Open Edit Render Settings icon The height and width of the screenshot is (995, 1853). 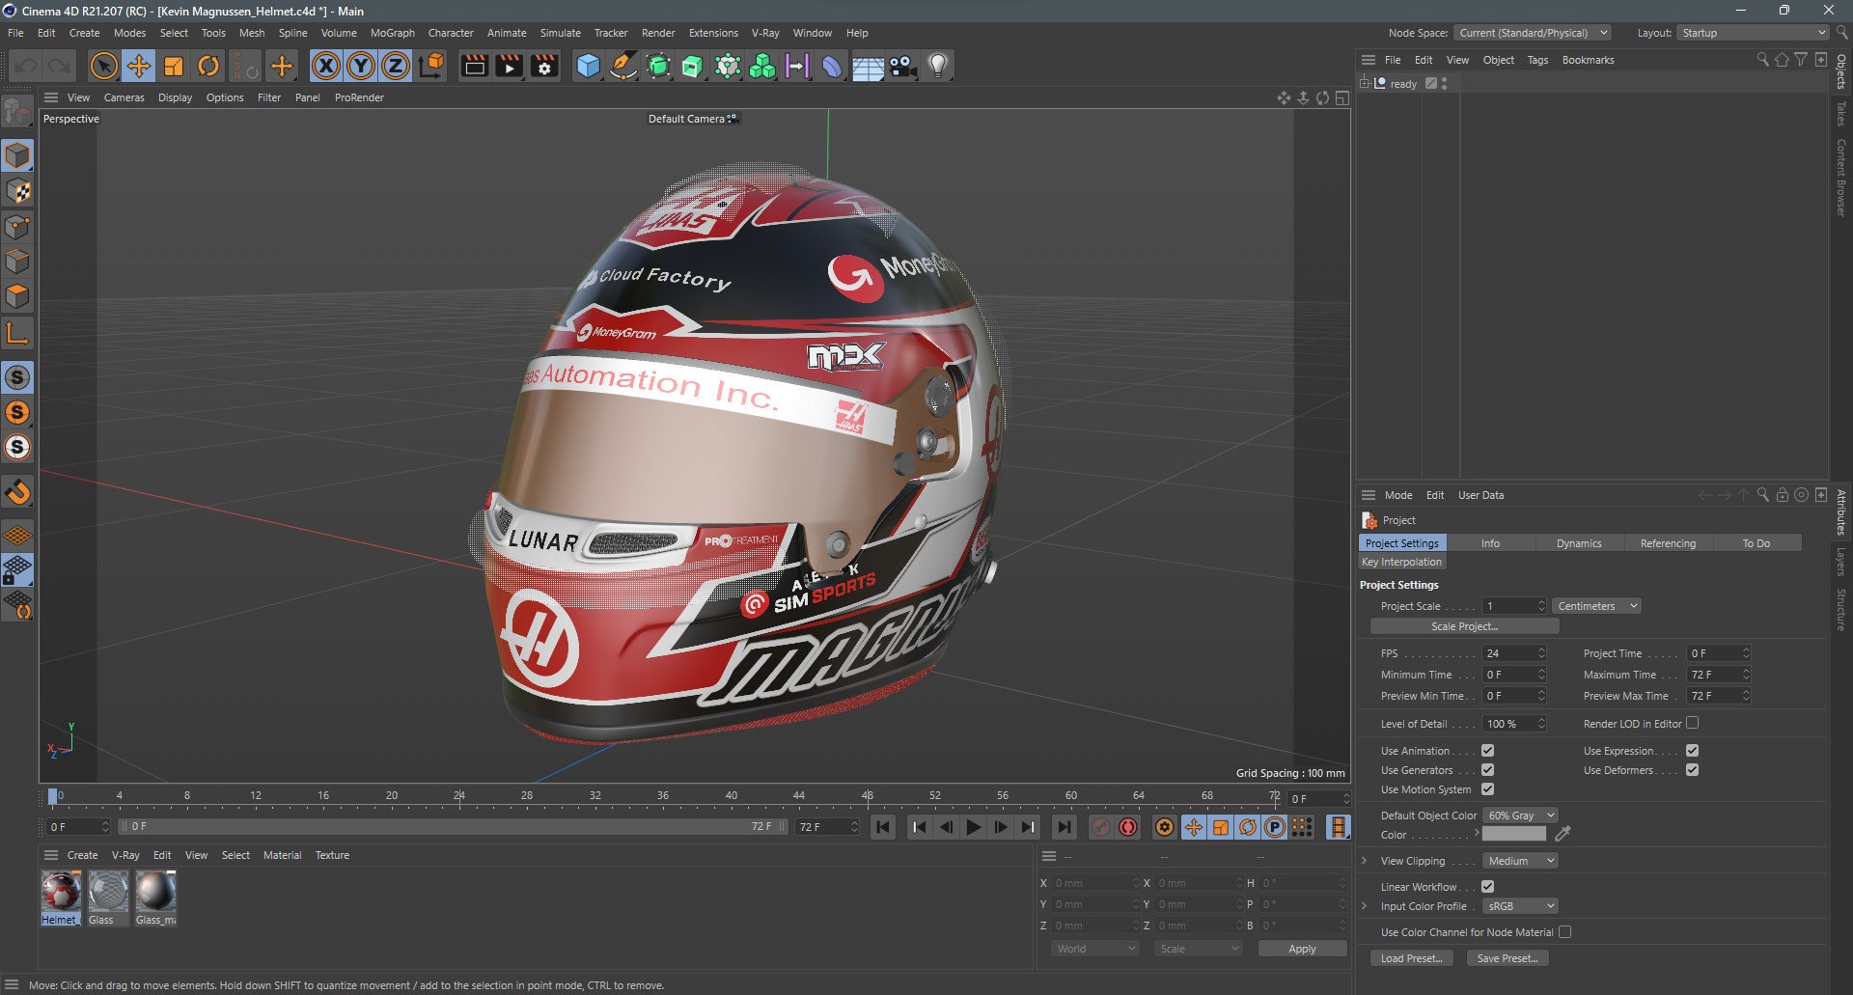pos(545,66)
